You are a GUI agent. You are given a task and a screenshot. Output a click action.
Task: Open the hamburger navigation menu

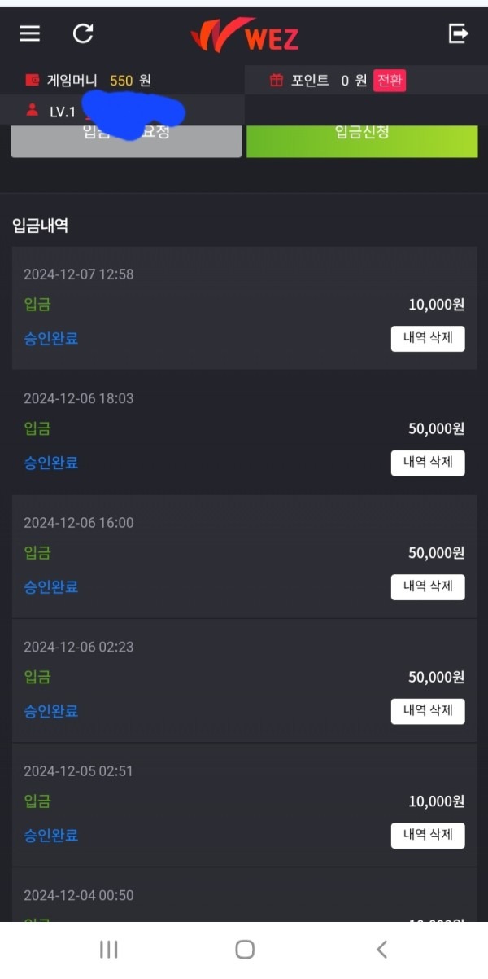28,34
